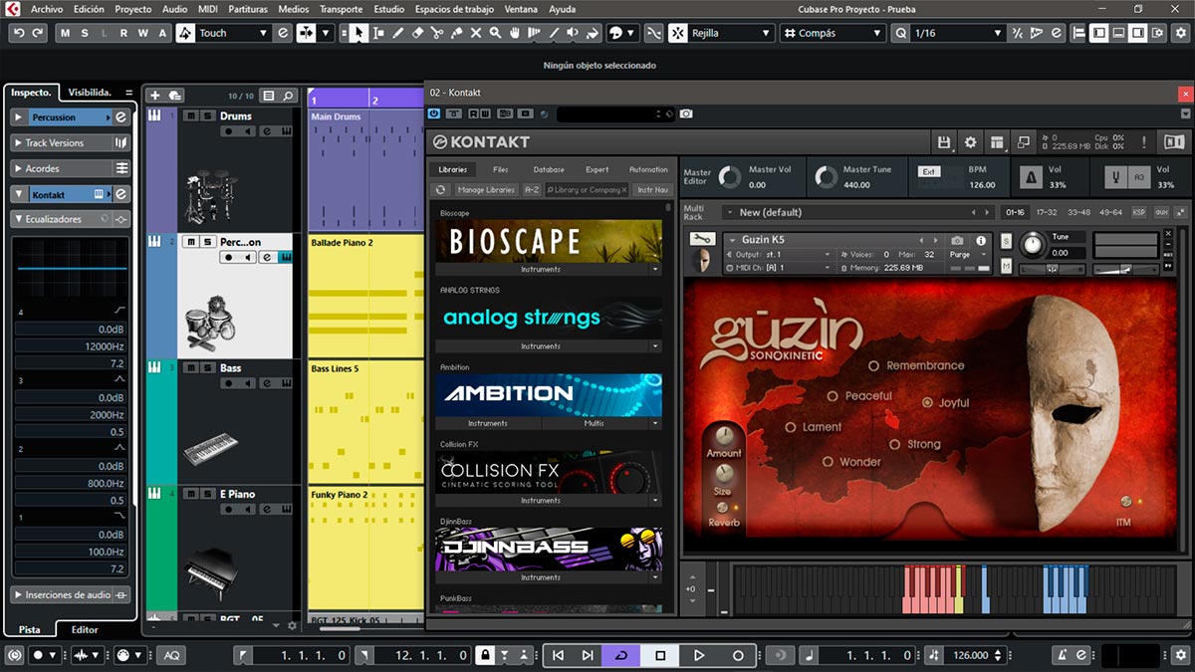Open New (default) multi rack dropdown
The height and width of the screenshot is (672, 1195).
(857, 212)
